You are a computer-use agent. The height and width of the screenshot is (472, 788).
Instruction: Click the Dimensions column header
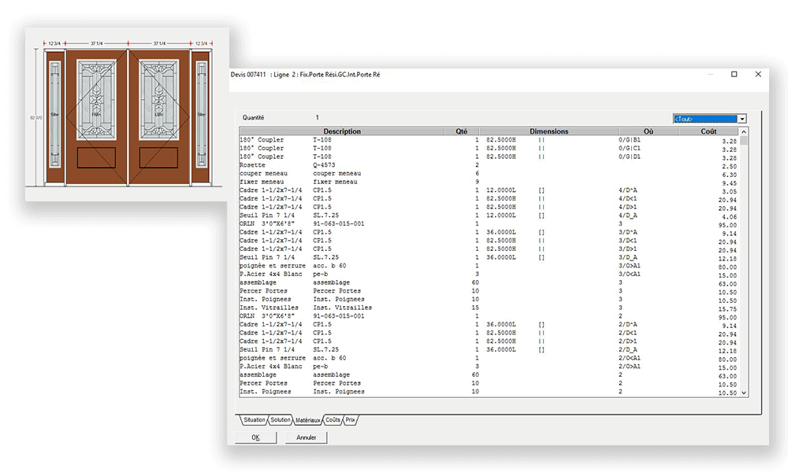click(x=548, y=131)
